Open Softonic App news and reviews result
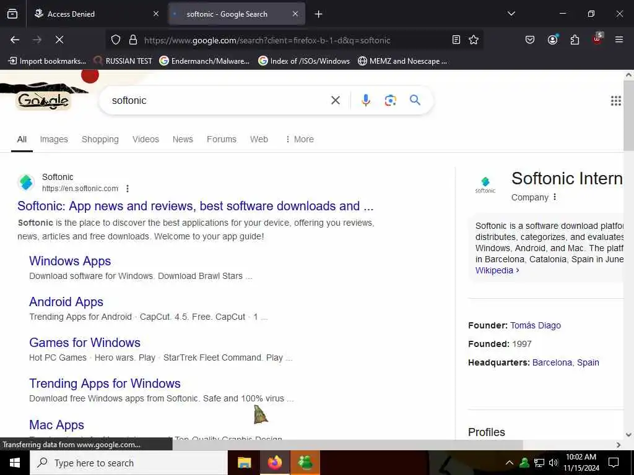The width and height of the screenshot is (634, 475). pyautogui.click(x=195, y=206)
